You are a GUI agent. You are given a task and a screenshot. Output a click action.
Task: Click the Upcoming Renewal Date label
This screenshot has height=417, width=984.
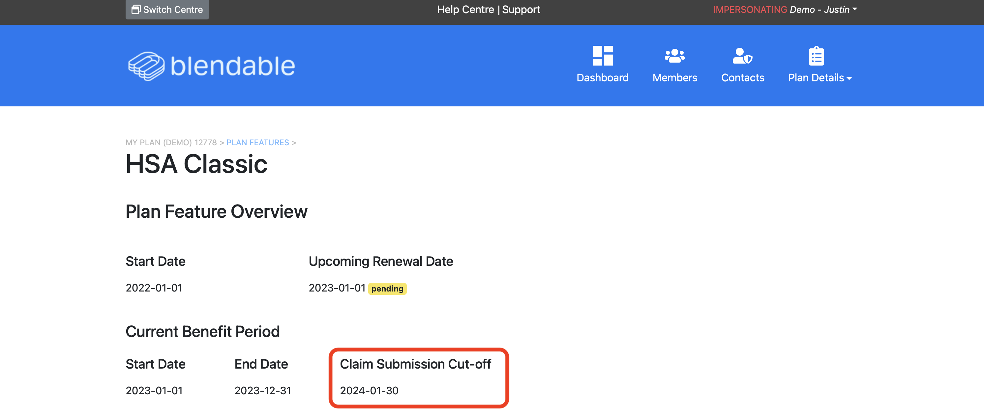[380, 261]
